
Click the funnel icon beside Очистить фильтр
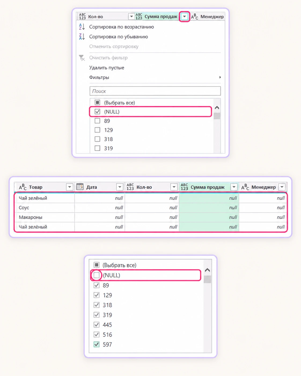coord(82,58)
